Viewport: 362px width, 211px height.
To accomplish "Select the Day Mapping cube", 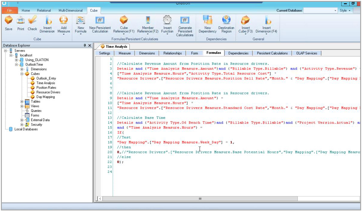I will click(45, 97).
